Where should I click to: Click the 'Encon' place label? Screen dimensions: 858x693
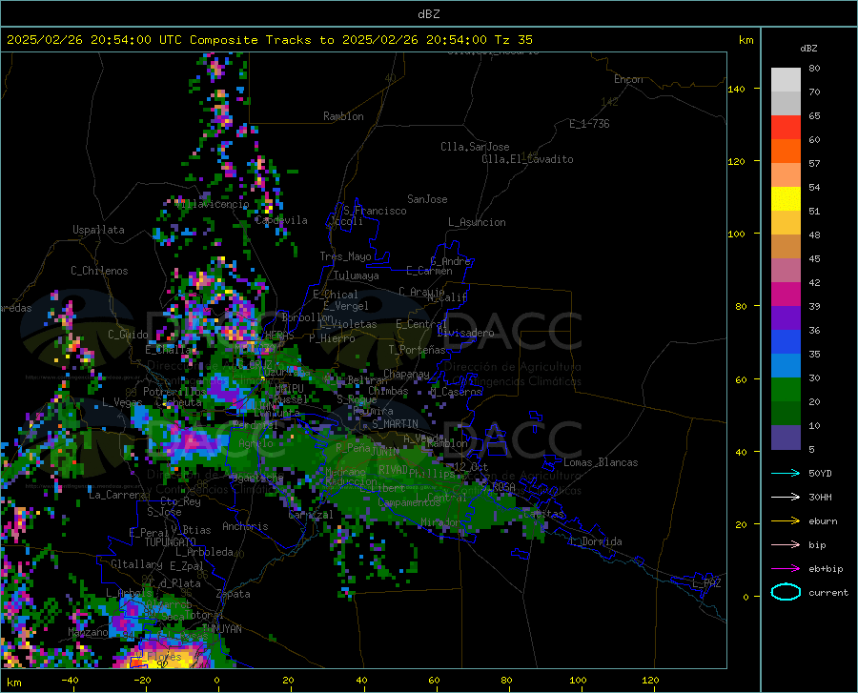pyautogui.click(x=628, y=79)
